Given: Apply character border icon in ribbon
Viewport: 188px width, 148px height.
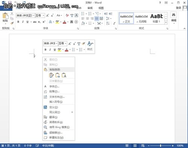Looking at the screenshot, I should click(x=76, y=15).
